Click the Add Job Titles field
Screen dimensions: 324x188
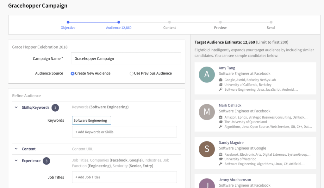pyautogui.click(x=124, y=177)
